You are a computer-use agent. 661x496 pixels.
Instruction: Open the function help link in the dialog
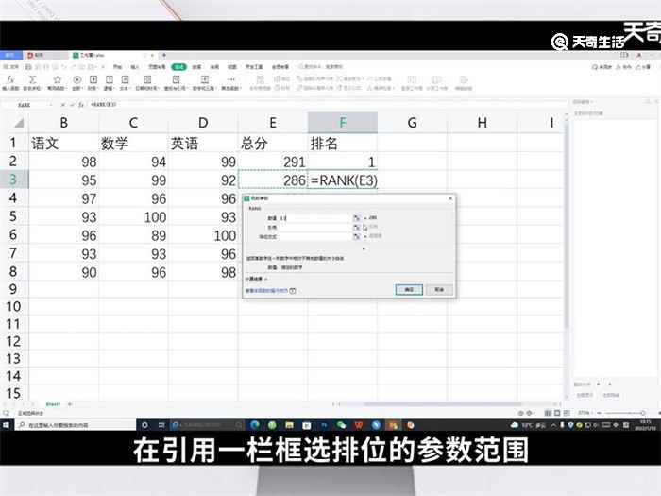(266, 291)
